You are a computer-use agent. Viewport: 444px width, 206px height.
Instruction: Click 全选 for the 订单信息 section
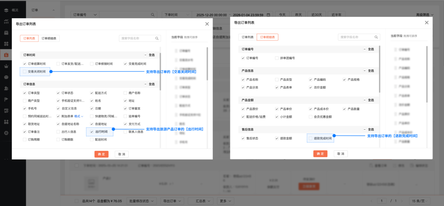[152, 84]
